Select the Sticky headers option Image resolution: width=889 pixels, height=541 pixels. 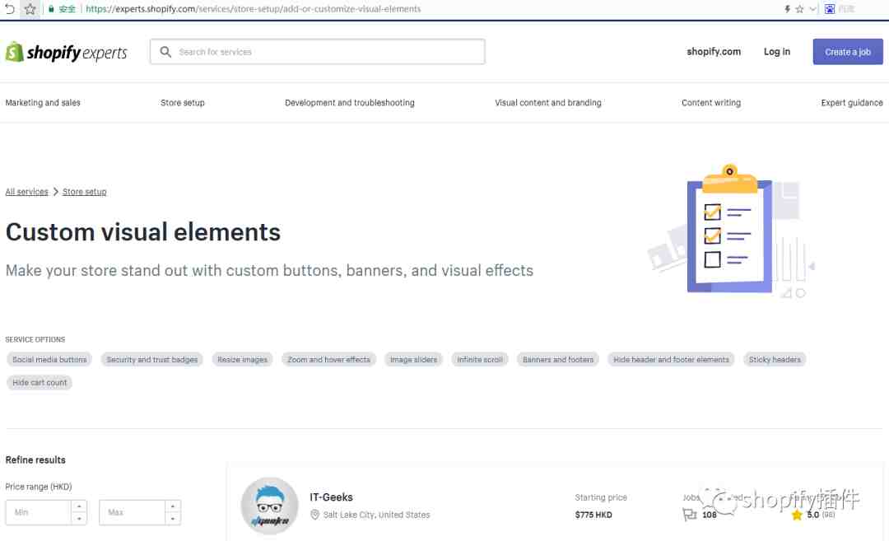775,360
